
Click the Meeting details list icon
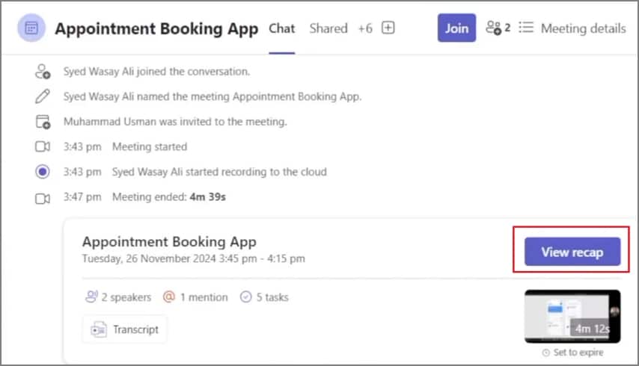pos(526,28)
